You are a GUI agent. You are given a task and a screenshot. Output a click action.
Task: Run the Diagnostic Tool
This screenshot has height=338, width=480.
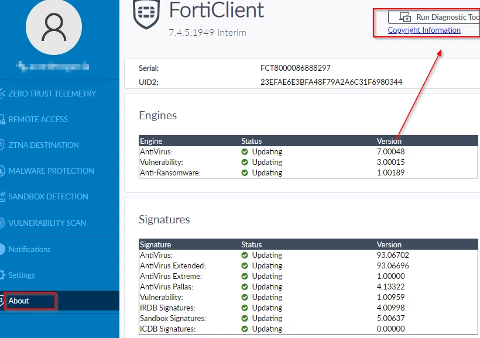pos(434,17)
